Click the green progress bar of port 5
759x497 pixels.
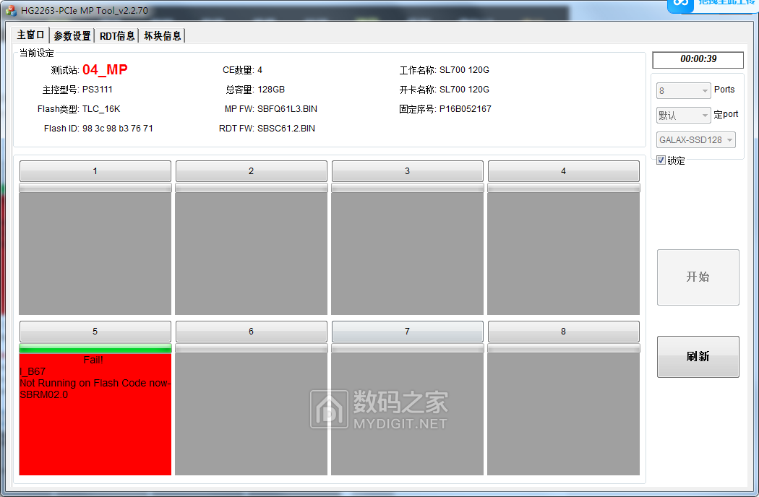coord(95,348)
